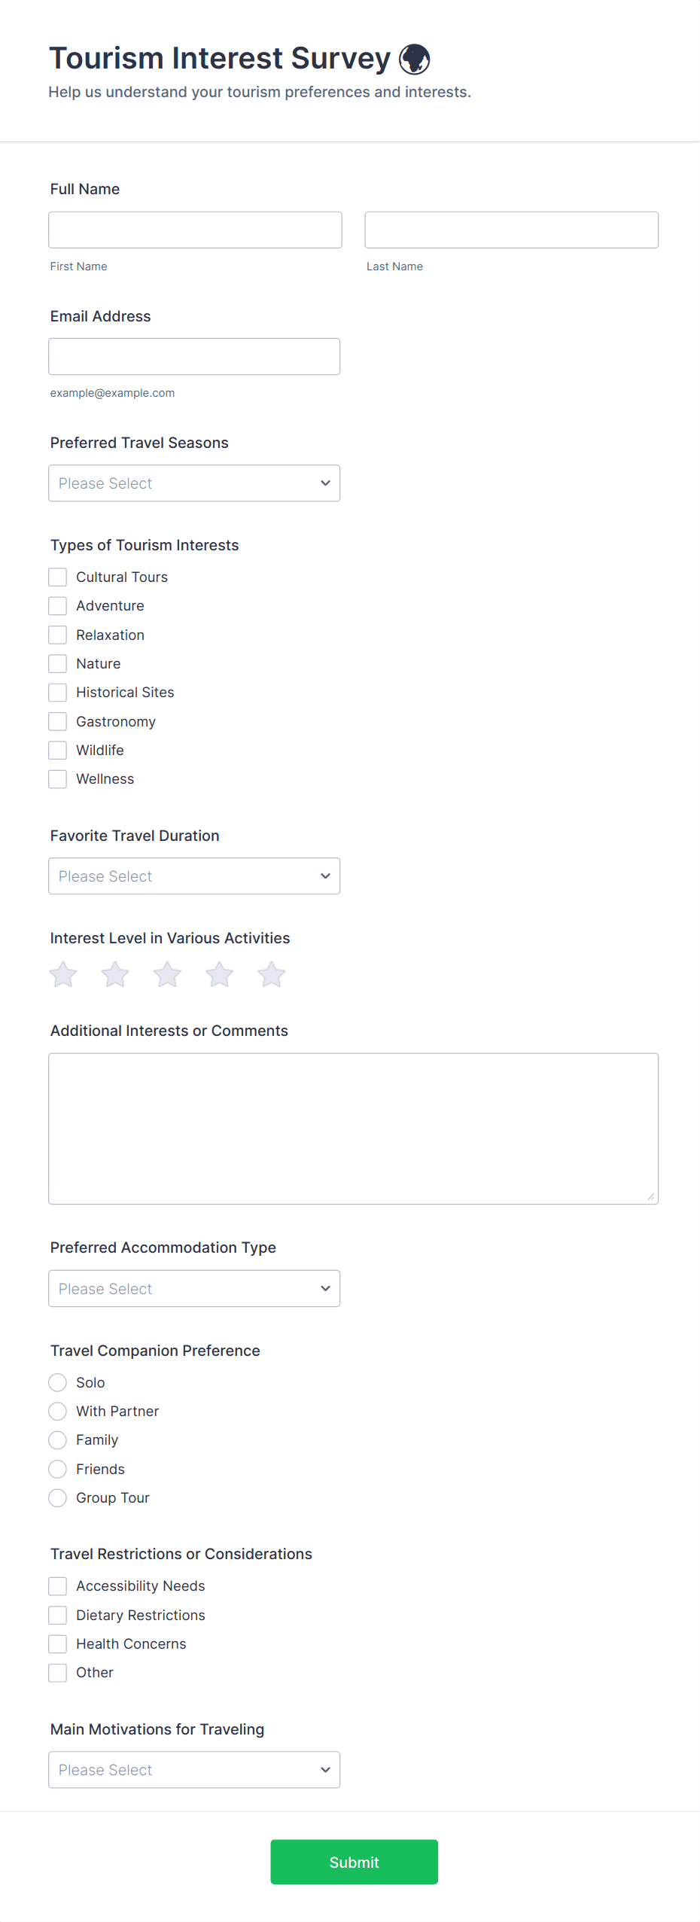Open the Favorite Travel Duration dropdown
Screen dimensions: 700x1922
point(194,876)
